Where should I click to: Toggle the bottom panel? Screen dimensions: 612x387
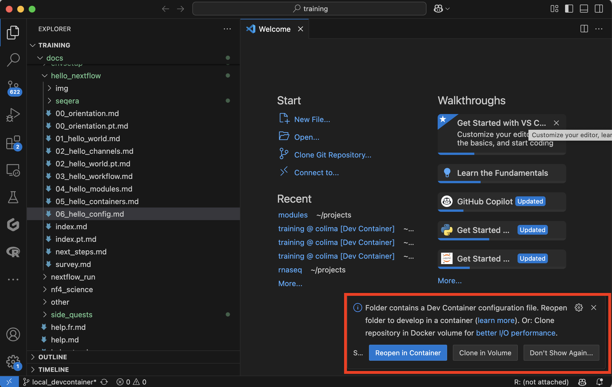click(584, 9)
